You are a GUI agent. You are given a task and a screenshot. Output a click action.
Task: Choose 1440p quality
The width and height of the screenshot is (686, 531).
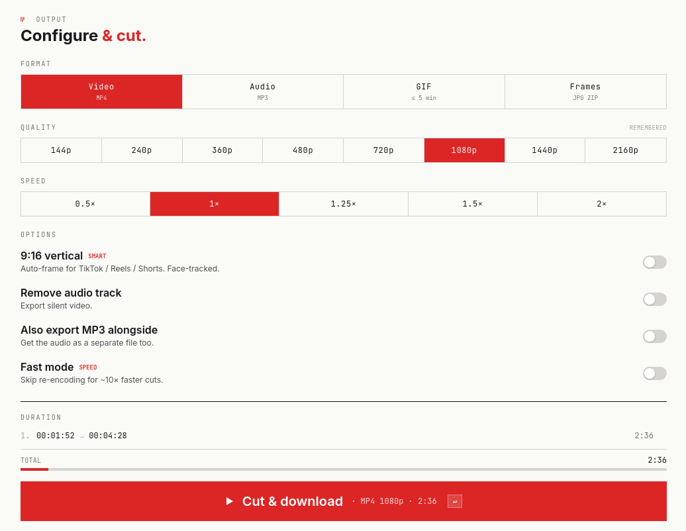pos(545,150)
